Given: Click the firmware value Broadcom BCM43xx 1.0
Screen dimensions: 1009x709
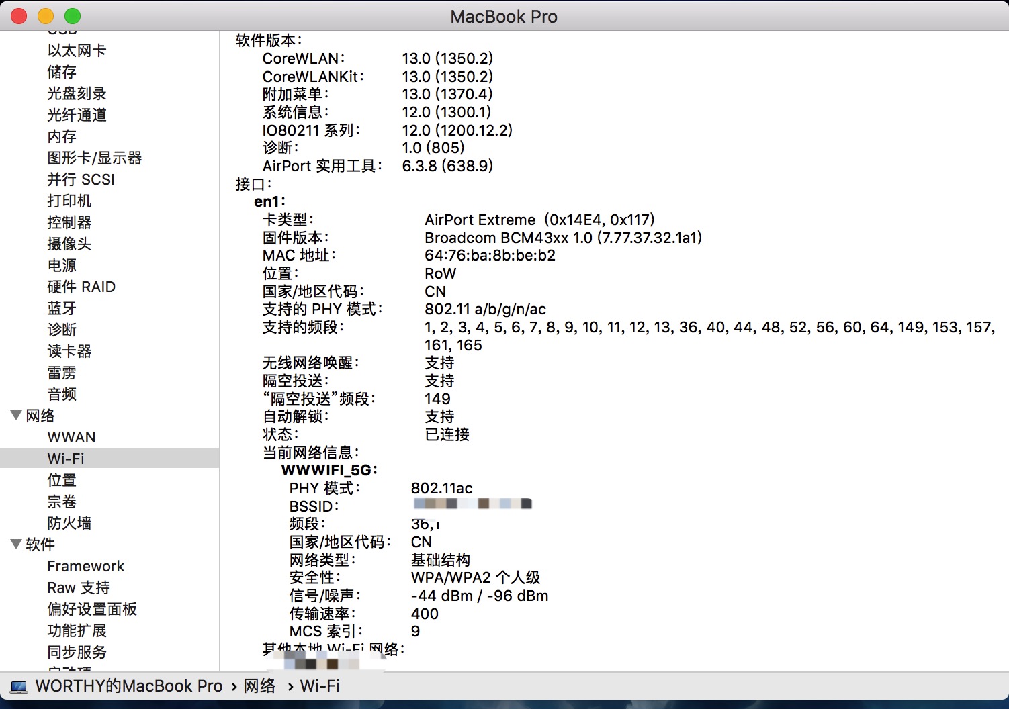Looking at the screenshot, I should tap(563, 238).
